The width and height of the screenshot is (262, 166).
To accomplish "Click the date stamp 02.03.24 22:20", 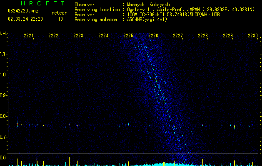I will point(25,19).
